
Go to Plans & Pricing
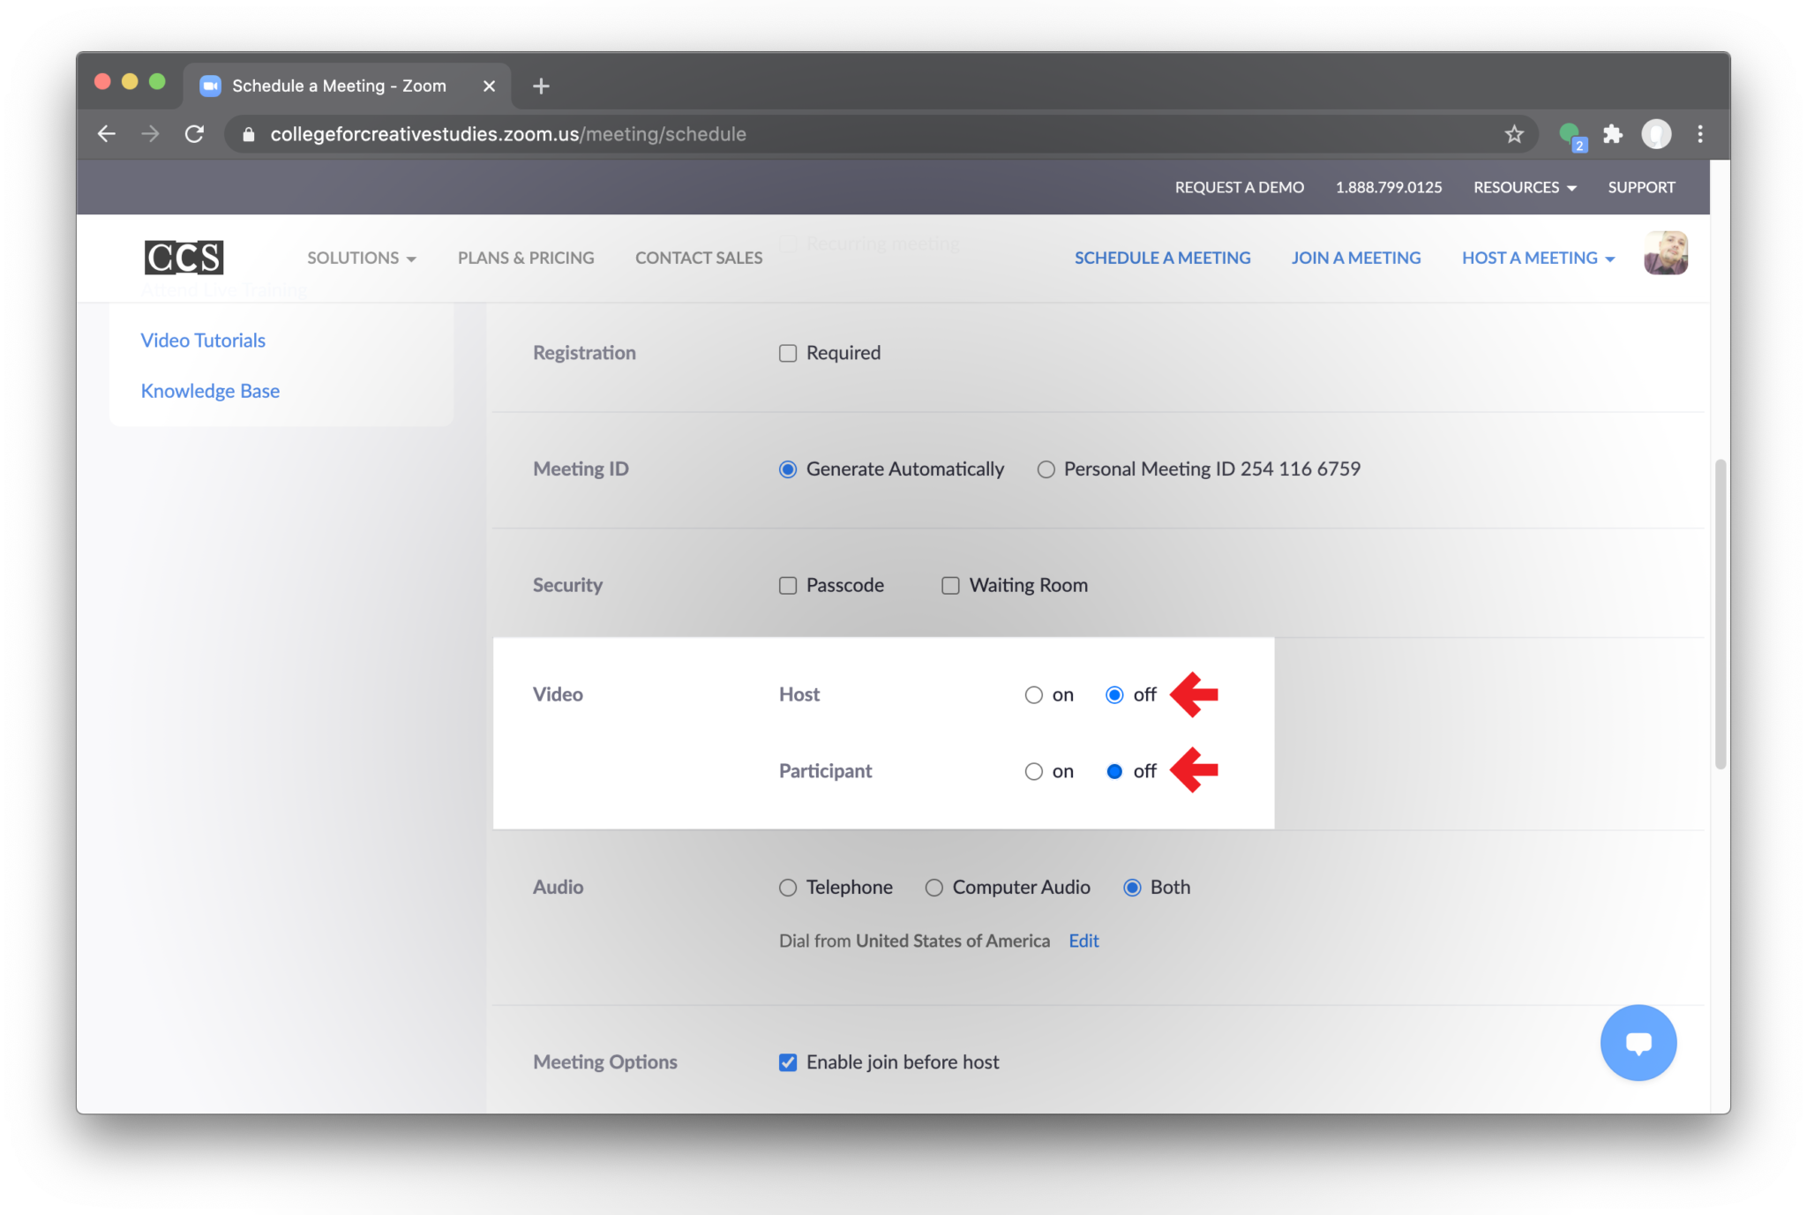(x=526, y=258)
